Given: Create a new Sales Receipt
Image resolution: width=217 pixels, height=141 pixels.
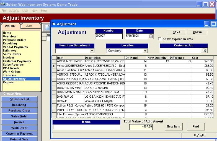Looking at the screenshot, I should (x=19, y=99).
